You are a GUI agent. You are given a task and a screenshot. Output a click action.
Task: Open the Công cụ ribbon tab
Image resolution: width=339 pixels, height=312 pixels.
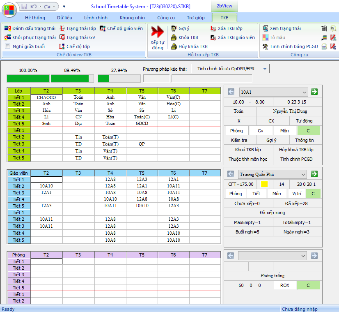[166, 18]
